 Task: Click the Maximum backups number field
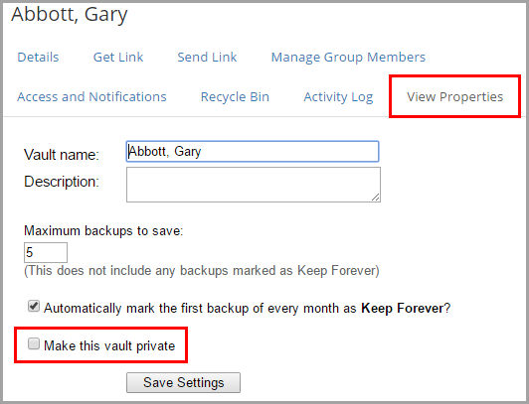46,252
